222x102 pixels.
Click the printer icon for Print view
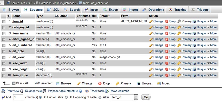[4, 91]
